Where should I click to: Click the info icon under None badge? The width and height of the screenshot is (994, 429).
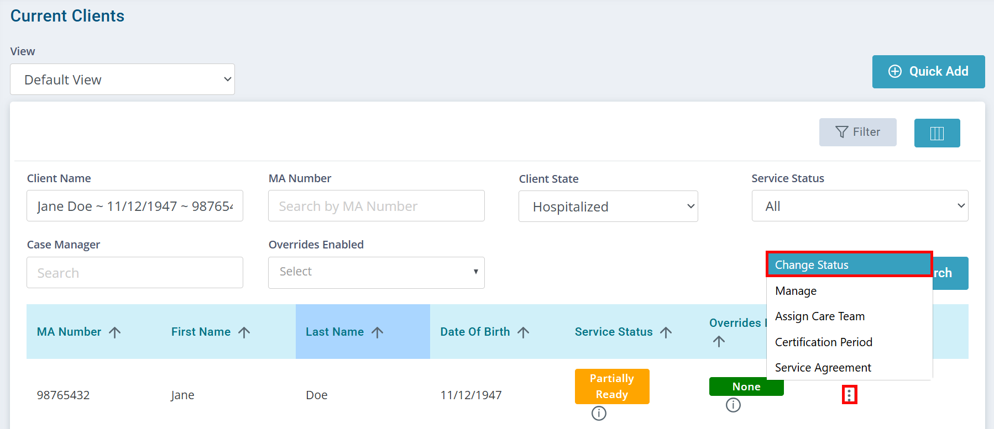click(x=733, y=405)
